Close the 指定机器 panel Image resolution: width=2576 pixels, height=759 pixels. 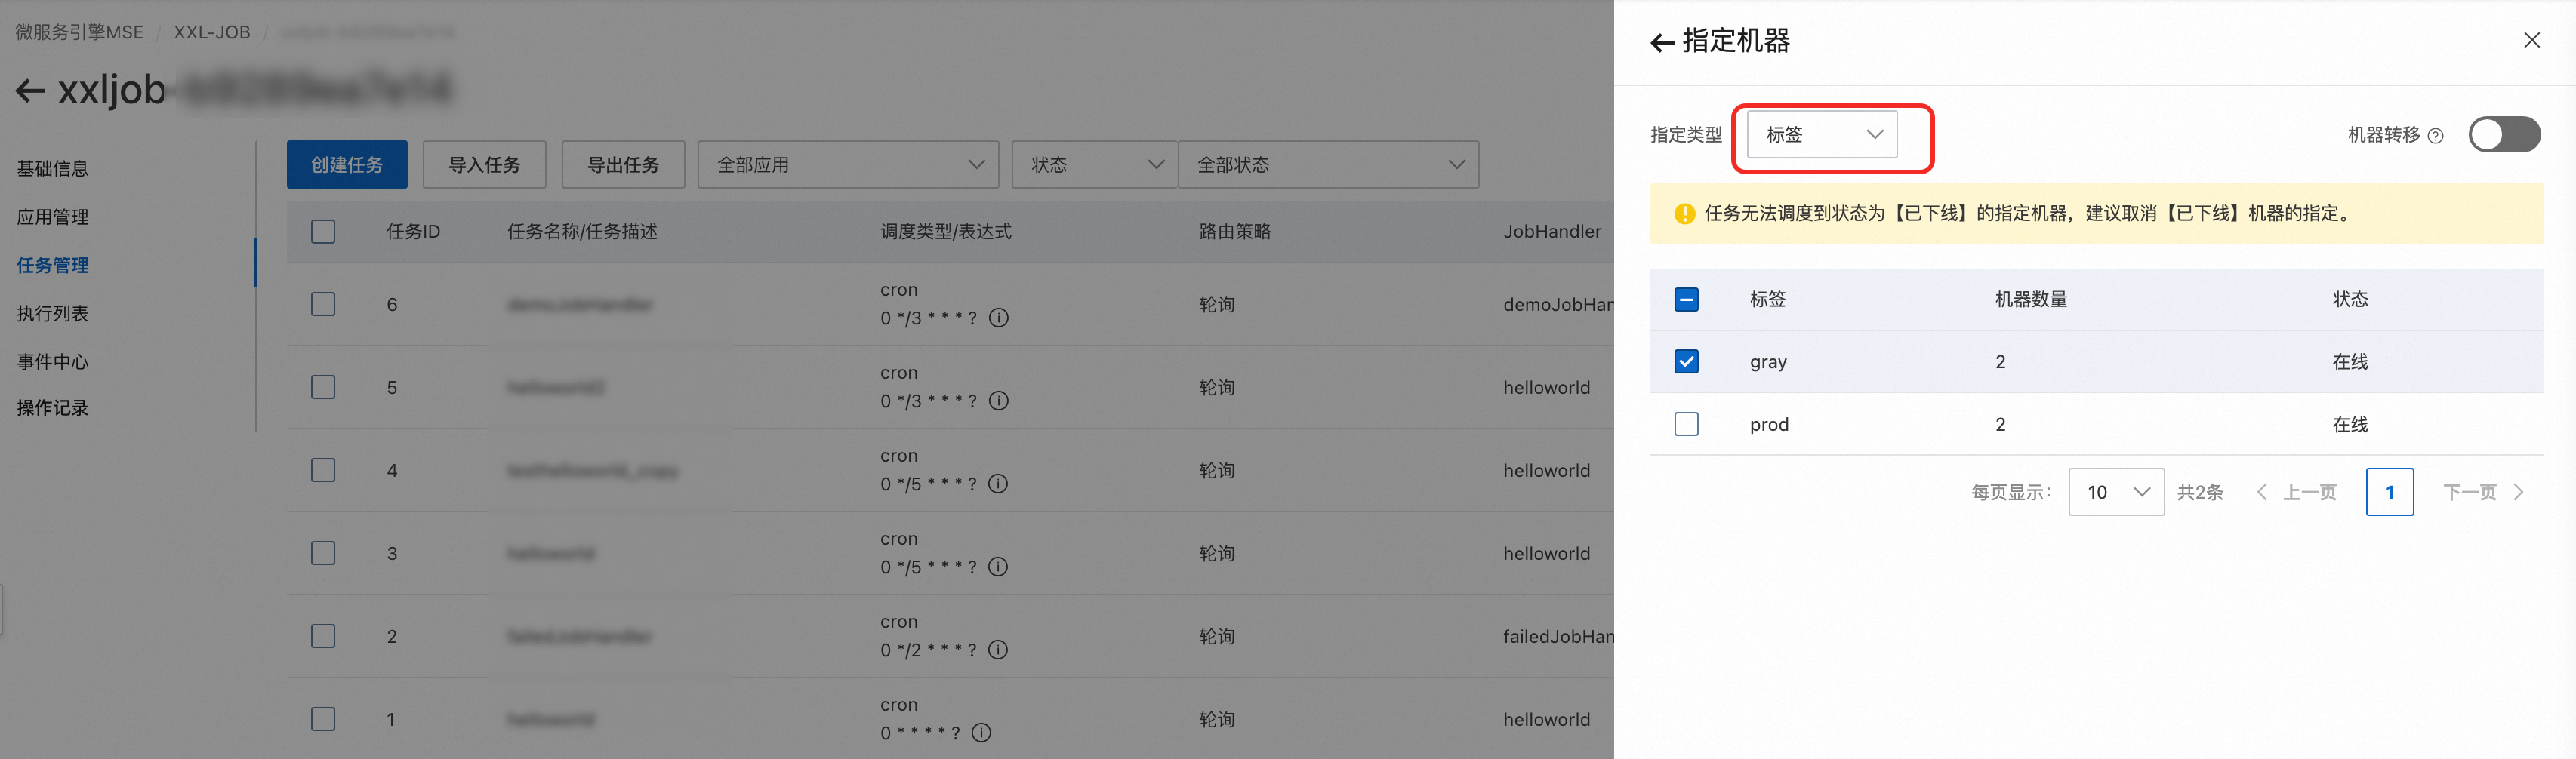(2531, 40)
